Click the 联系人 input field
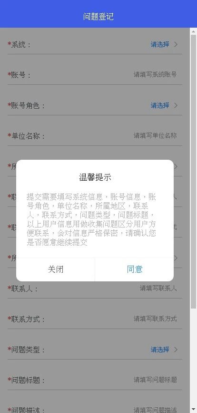Screen dimensions: 197x413 (158, 289)
